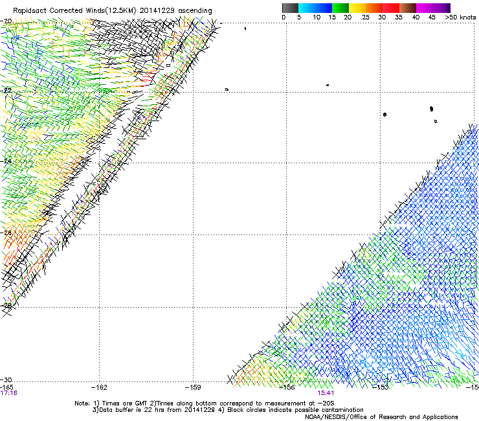Click the '40' legend scale label
Image resolution: width=479 pixels, height=421 pixels.
(416, 17)
